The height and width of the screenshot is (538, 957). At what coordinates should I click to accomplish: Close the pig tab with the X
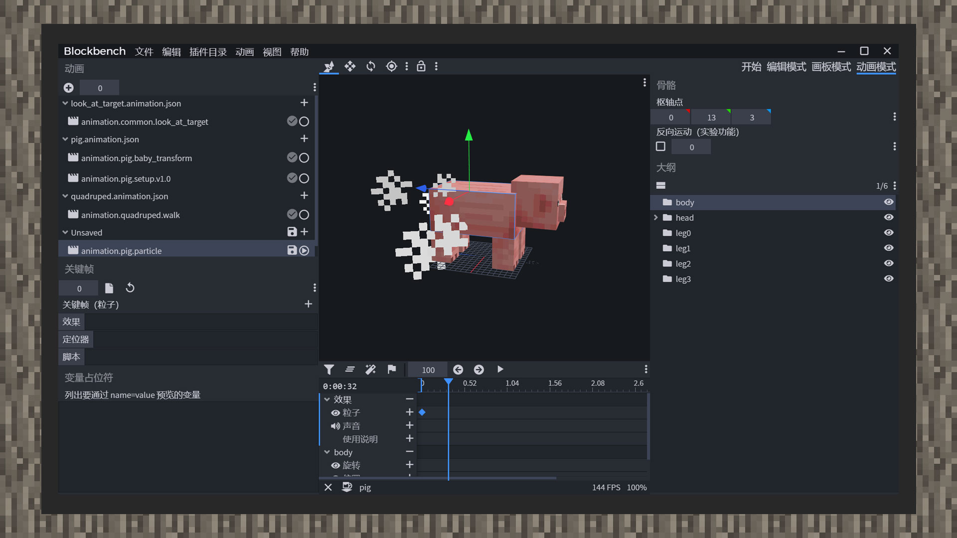(328, 487)
